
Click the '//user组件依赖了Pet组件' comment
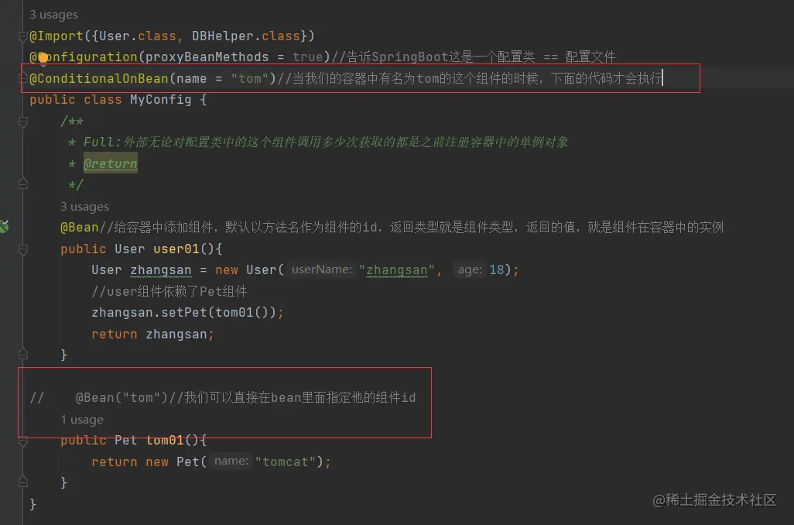(x=169, y=291)
